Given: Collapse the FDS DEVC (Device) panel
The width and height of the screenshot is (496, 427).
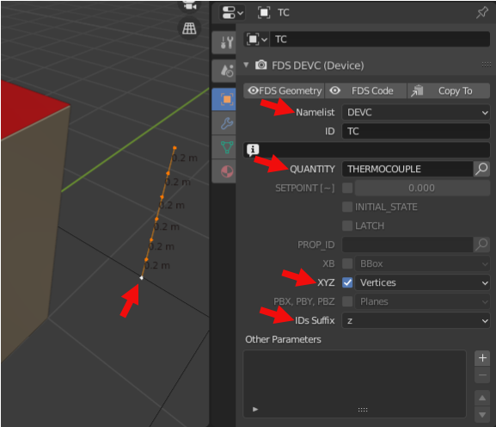Looking at the screenshot, I should tap(246, 65).
